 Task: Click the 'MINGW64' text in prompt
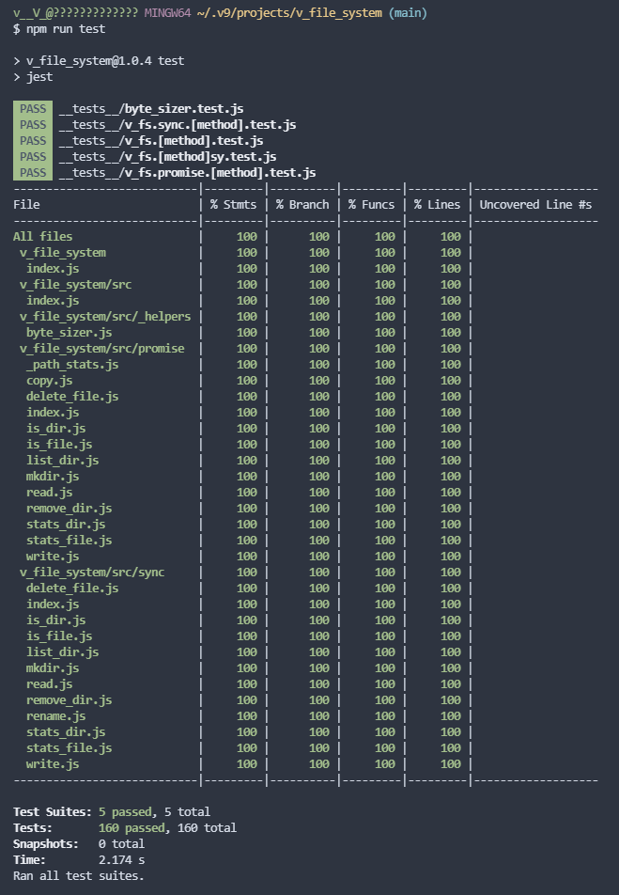point(167,12)
